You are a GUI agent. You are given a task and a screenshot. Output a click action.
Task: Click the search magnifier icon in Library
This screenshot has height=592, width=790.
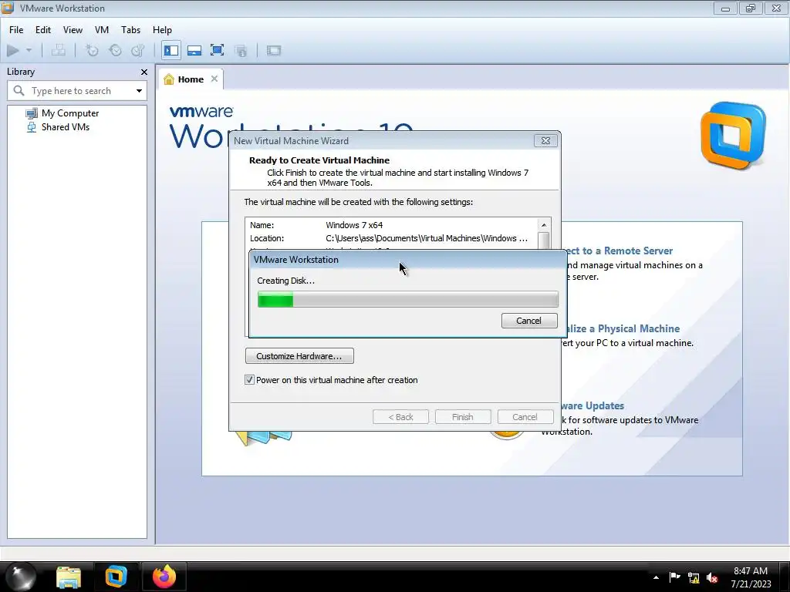click(x=19, y=91)
